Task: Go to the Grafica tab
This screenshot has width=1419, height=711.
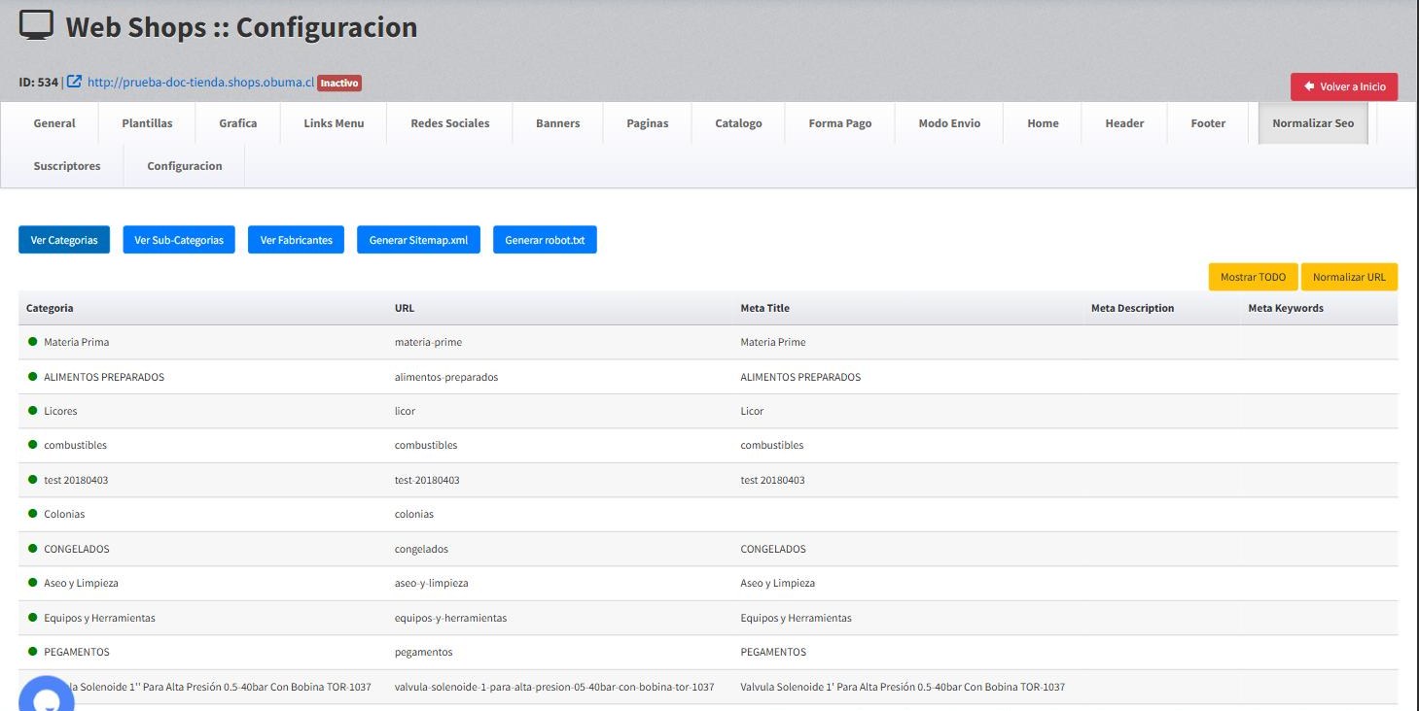Action: pyautogui.click(x=238, y=123)
